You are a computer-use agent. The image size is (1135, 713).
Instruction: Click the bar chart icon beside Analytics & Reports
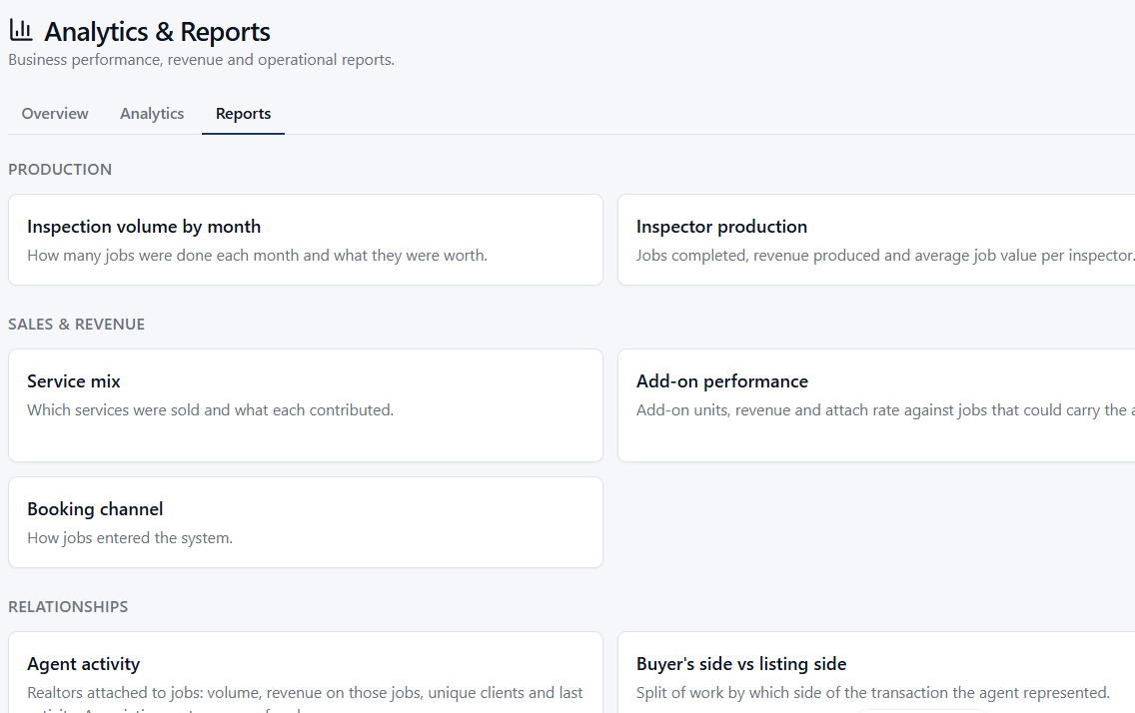point(21,30)
